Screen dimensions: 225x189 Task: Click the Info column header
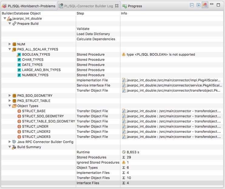click(x=172, y=13)
